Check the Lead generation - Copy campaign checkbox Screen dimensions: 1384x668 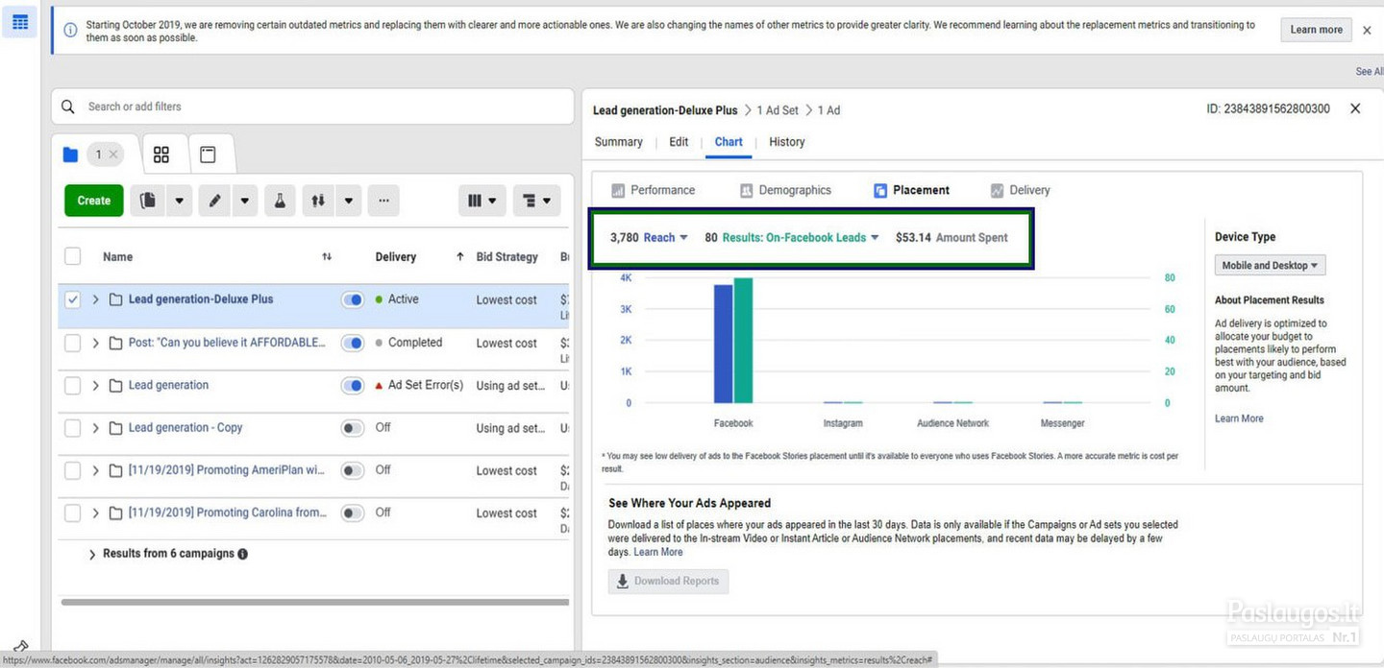coord(72,428)
